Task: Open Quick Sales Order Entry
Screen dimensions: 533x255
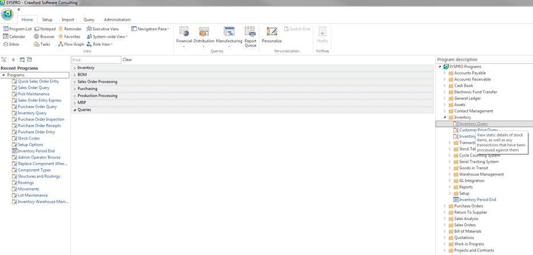Action: pos(38,81)
